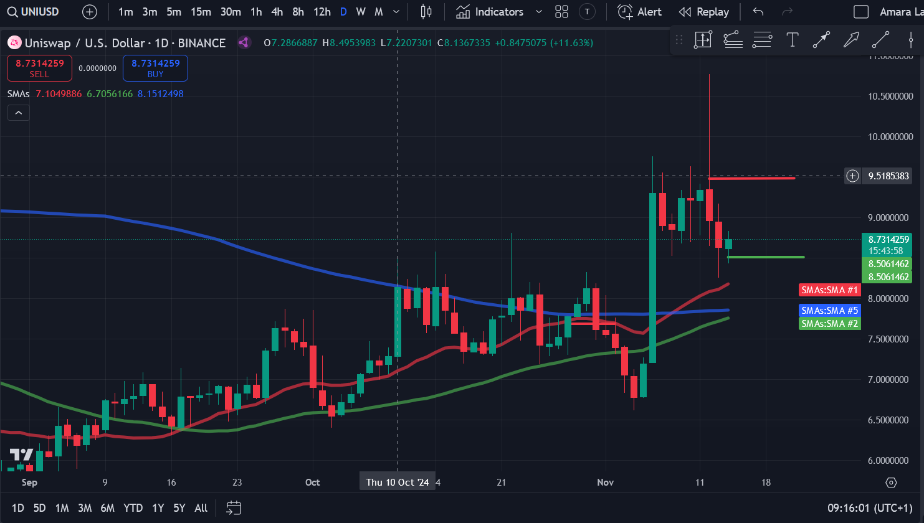Click the add symbol plus icon
The height and width of the screenshot is (523, 924).
click(x=90, y=12)
